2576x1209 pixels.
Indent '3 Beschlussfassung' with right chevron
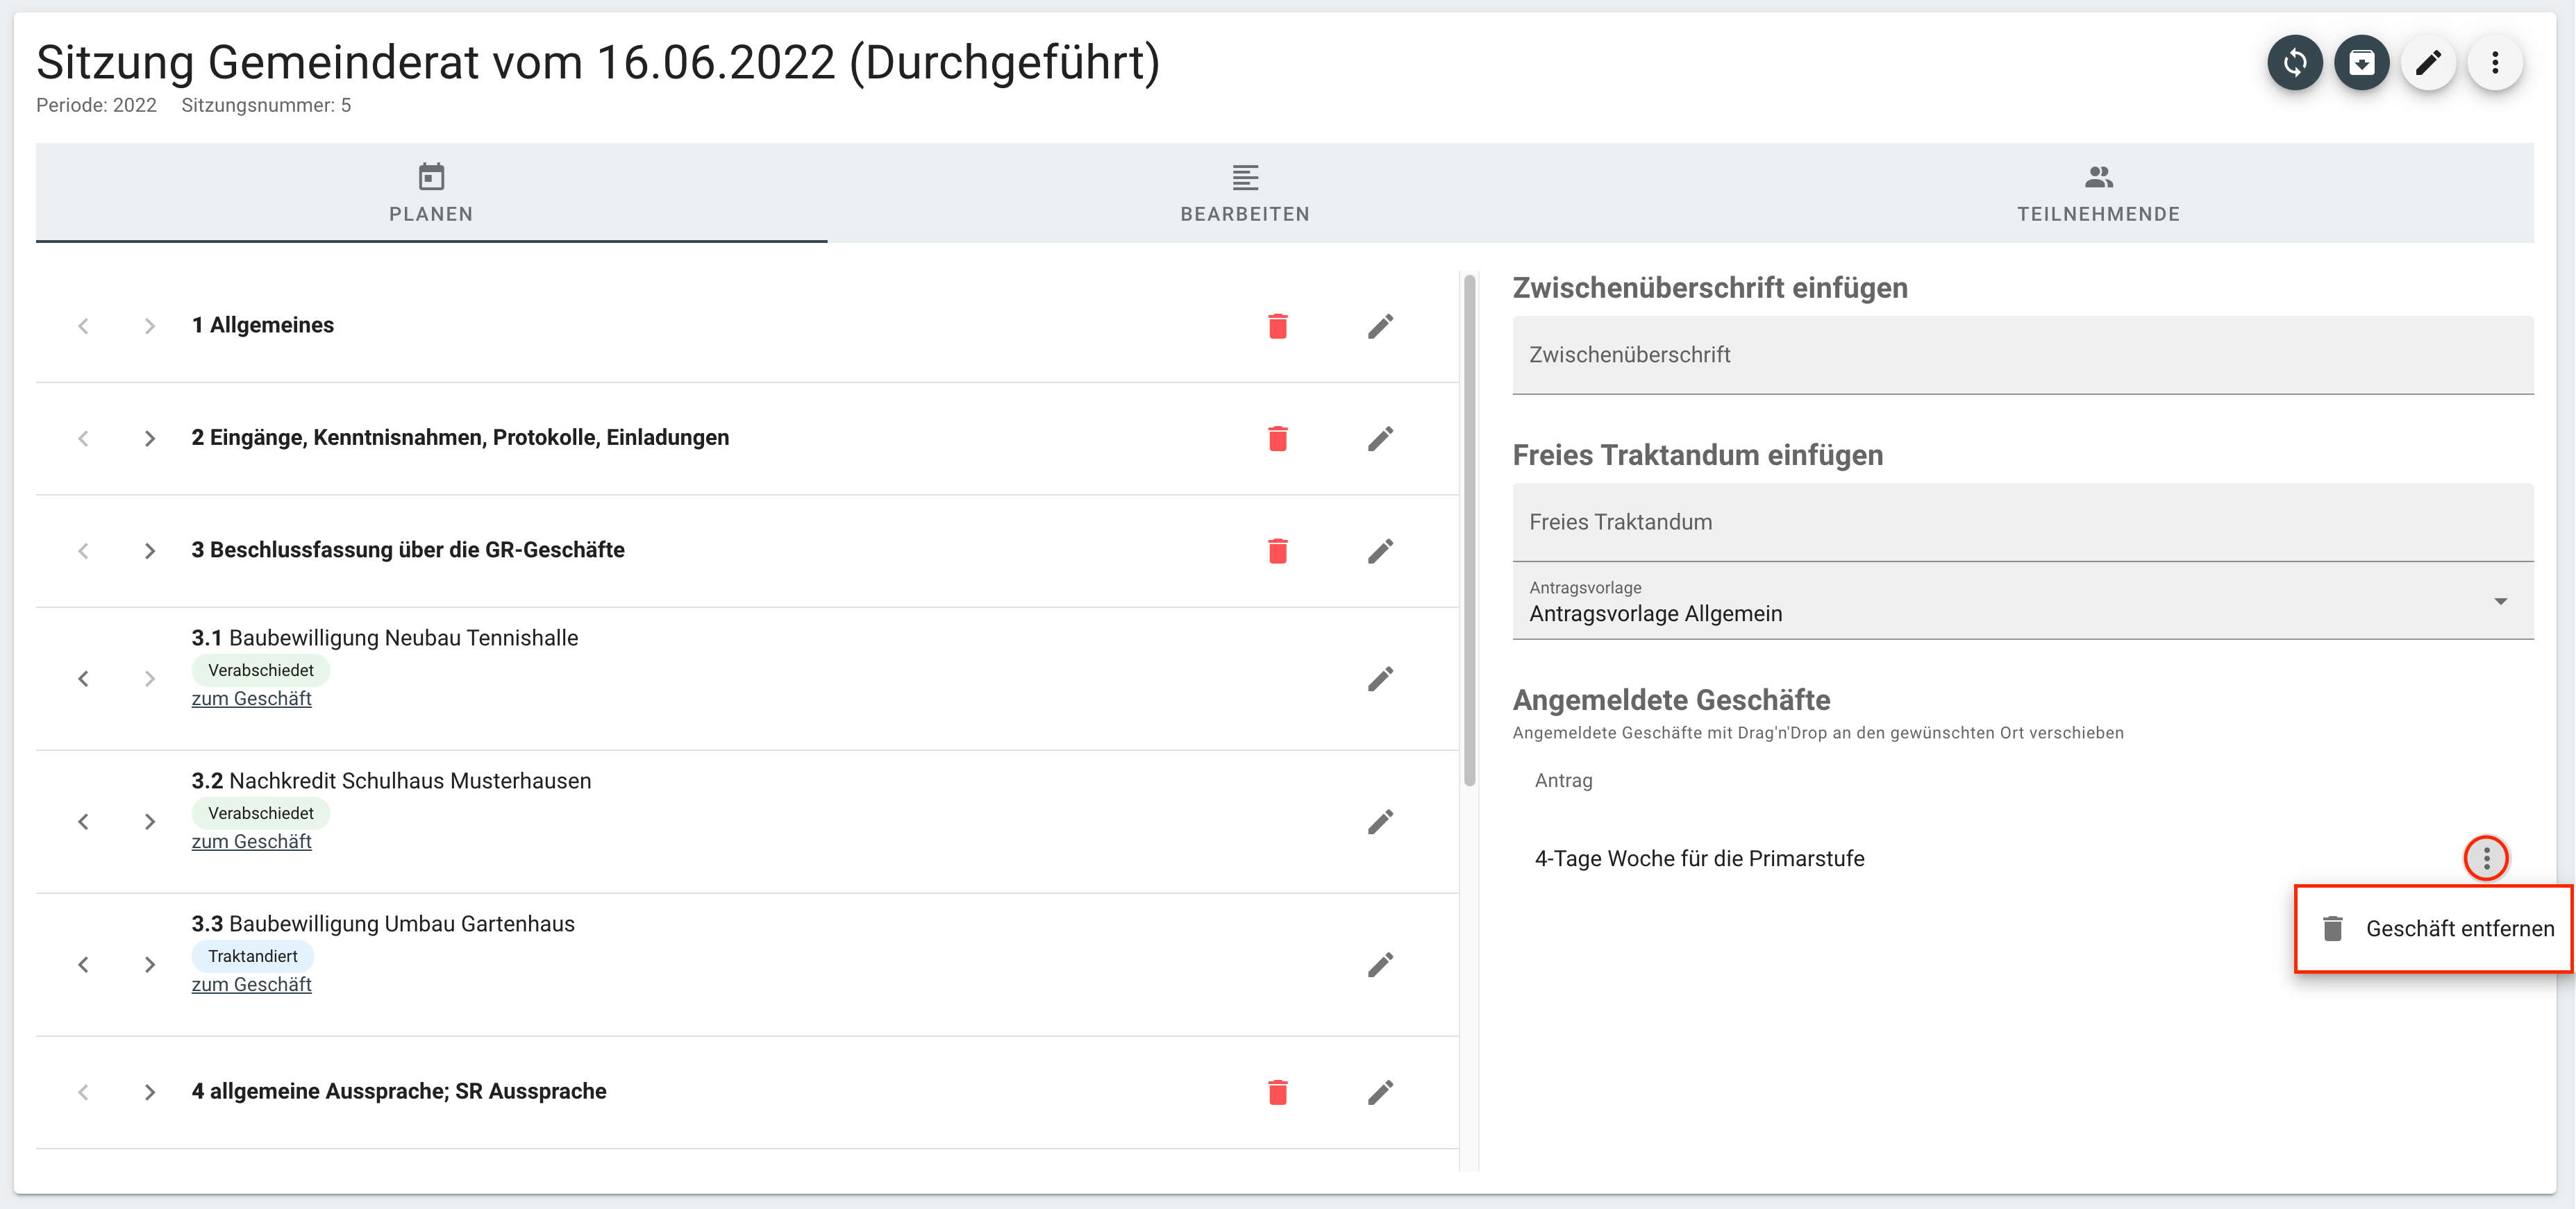[150, 550]
